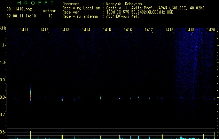Click the 0.8 kHz axis label
Image resolution: width=219 pixels, height=139 pixels.
pyautogui.click(x=3, y=97)
